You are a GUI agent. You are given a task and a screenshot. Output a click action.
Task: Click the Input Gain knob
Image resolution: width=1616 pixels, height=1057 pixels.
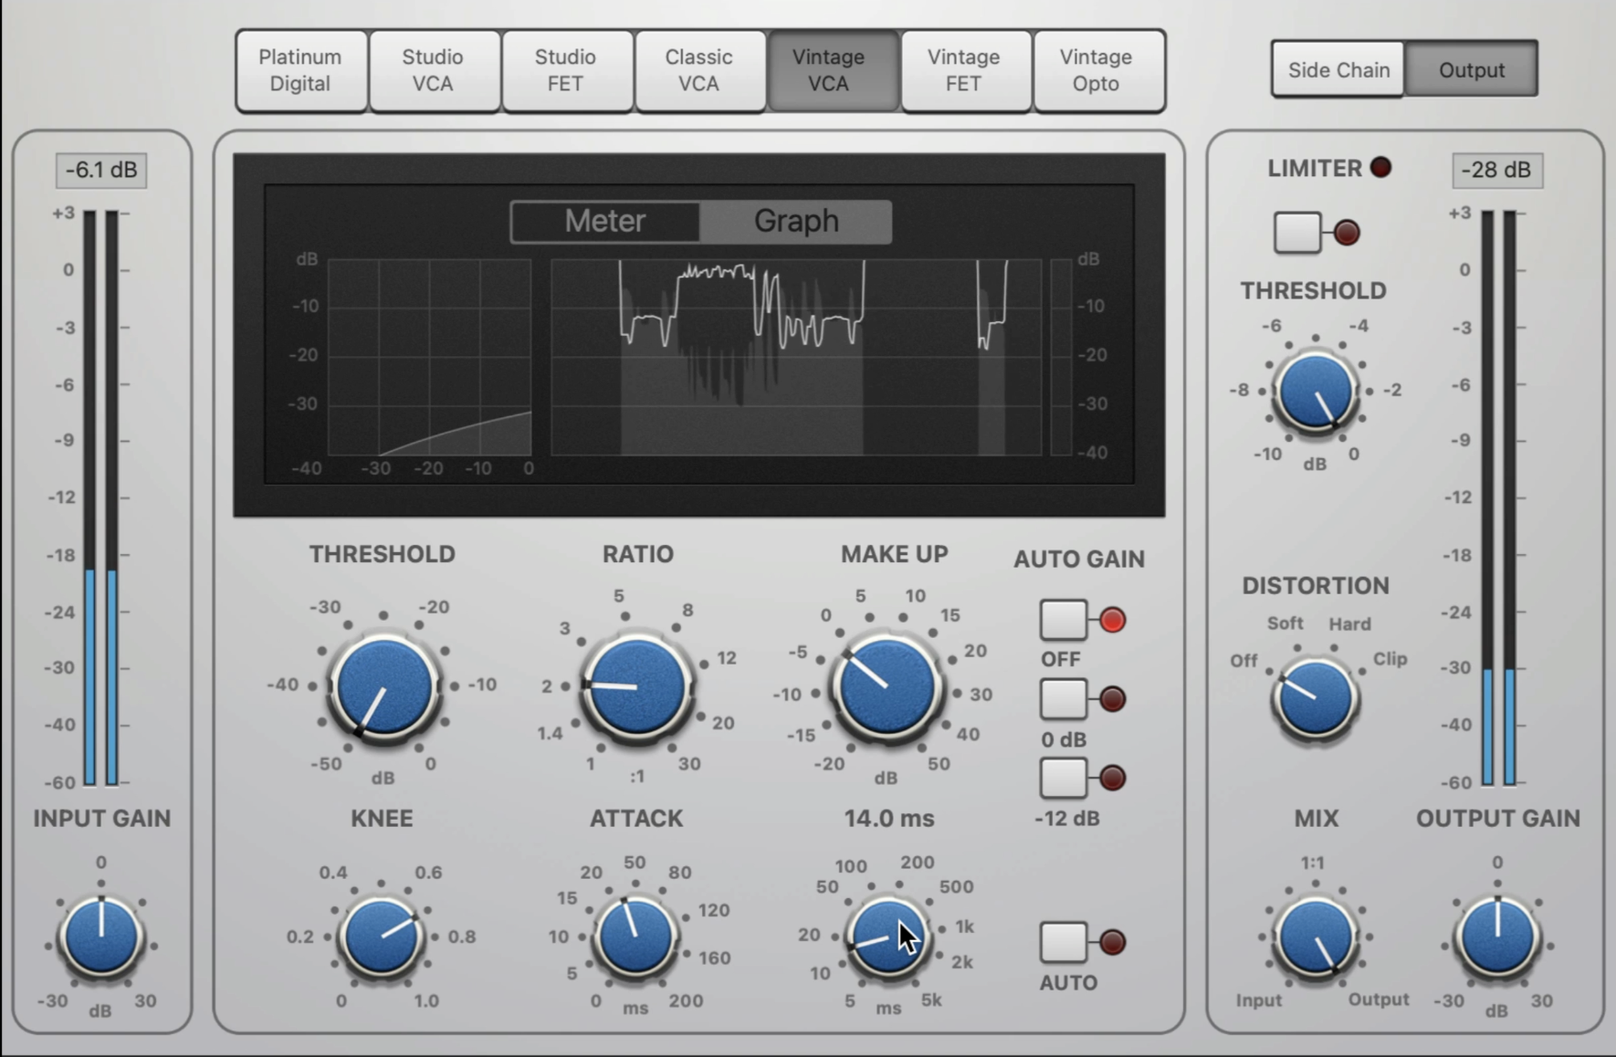(101, 937)
